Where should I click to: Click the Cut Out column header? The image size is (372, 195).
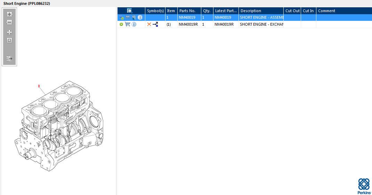tap(292, 11)
